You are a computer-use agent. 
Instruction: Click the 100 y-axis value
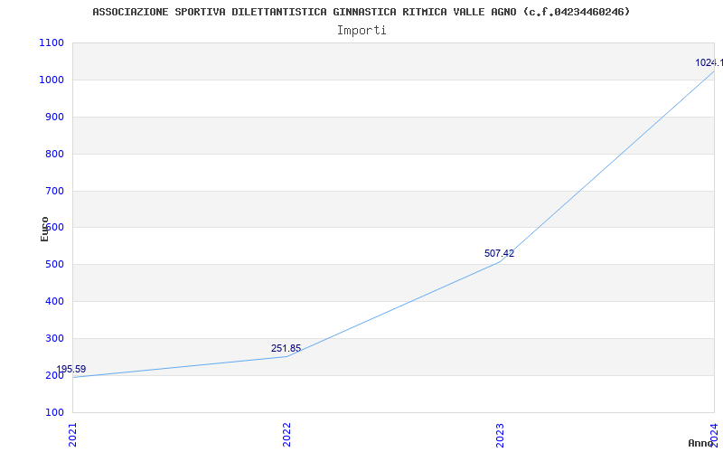click(x=54, y=412)
